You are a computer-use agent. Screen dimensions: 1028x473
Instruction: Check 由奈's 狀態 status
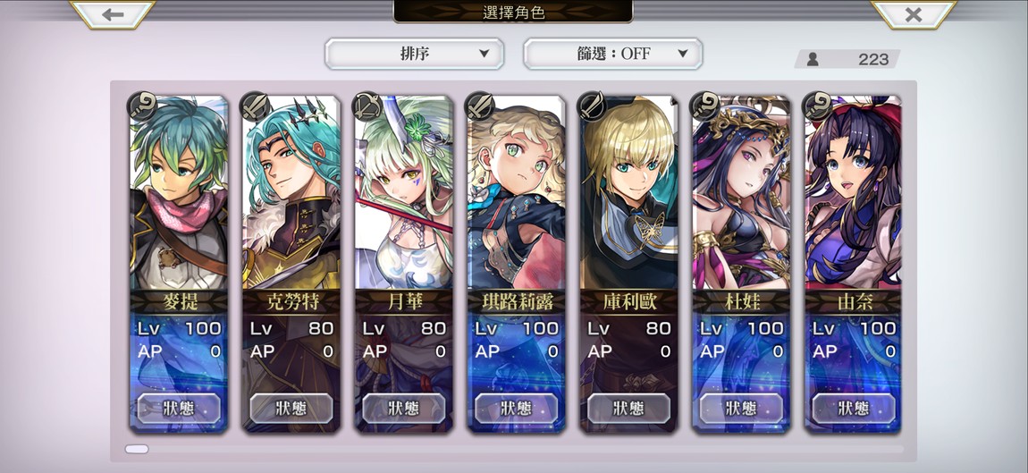pyautogui.click(x=854, y=408)
